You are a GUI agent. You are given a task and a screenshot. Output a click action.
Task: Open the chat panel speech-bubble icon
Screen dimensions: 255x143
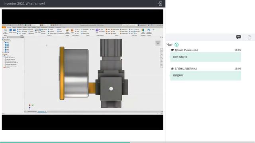coord(238,37)
